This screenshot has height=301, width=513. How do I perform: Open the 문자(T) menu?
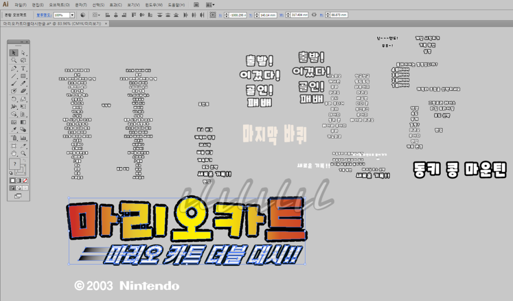(81, 5)
